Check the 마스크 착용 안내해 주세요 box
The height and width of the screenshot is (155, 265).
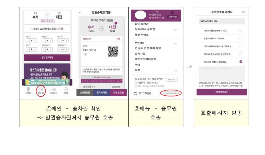pyautogui.click(x=241, y=30)
